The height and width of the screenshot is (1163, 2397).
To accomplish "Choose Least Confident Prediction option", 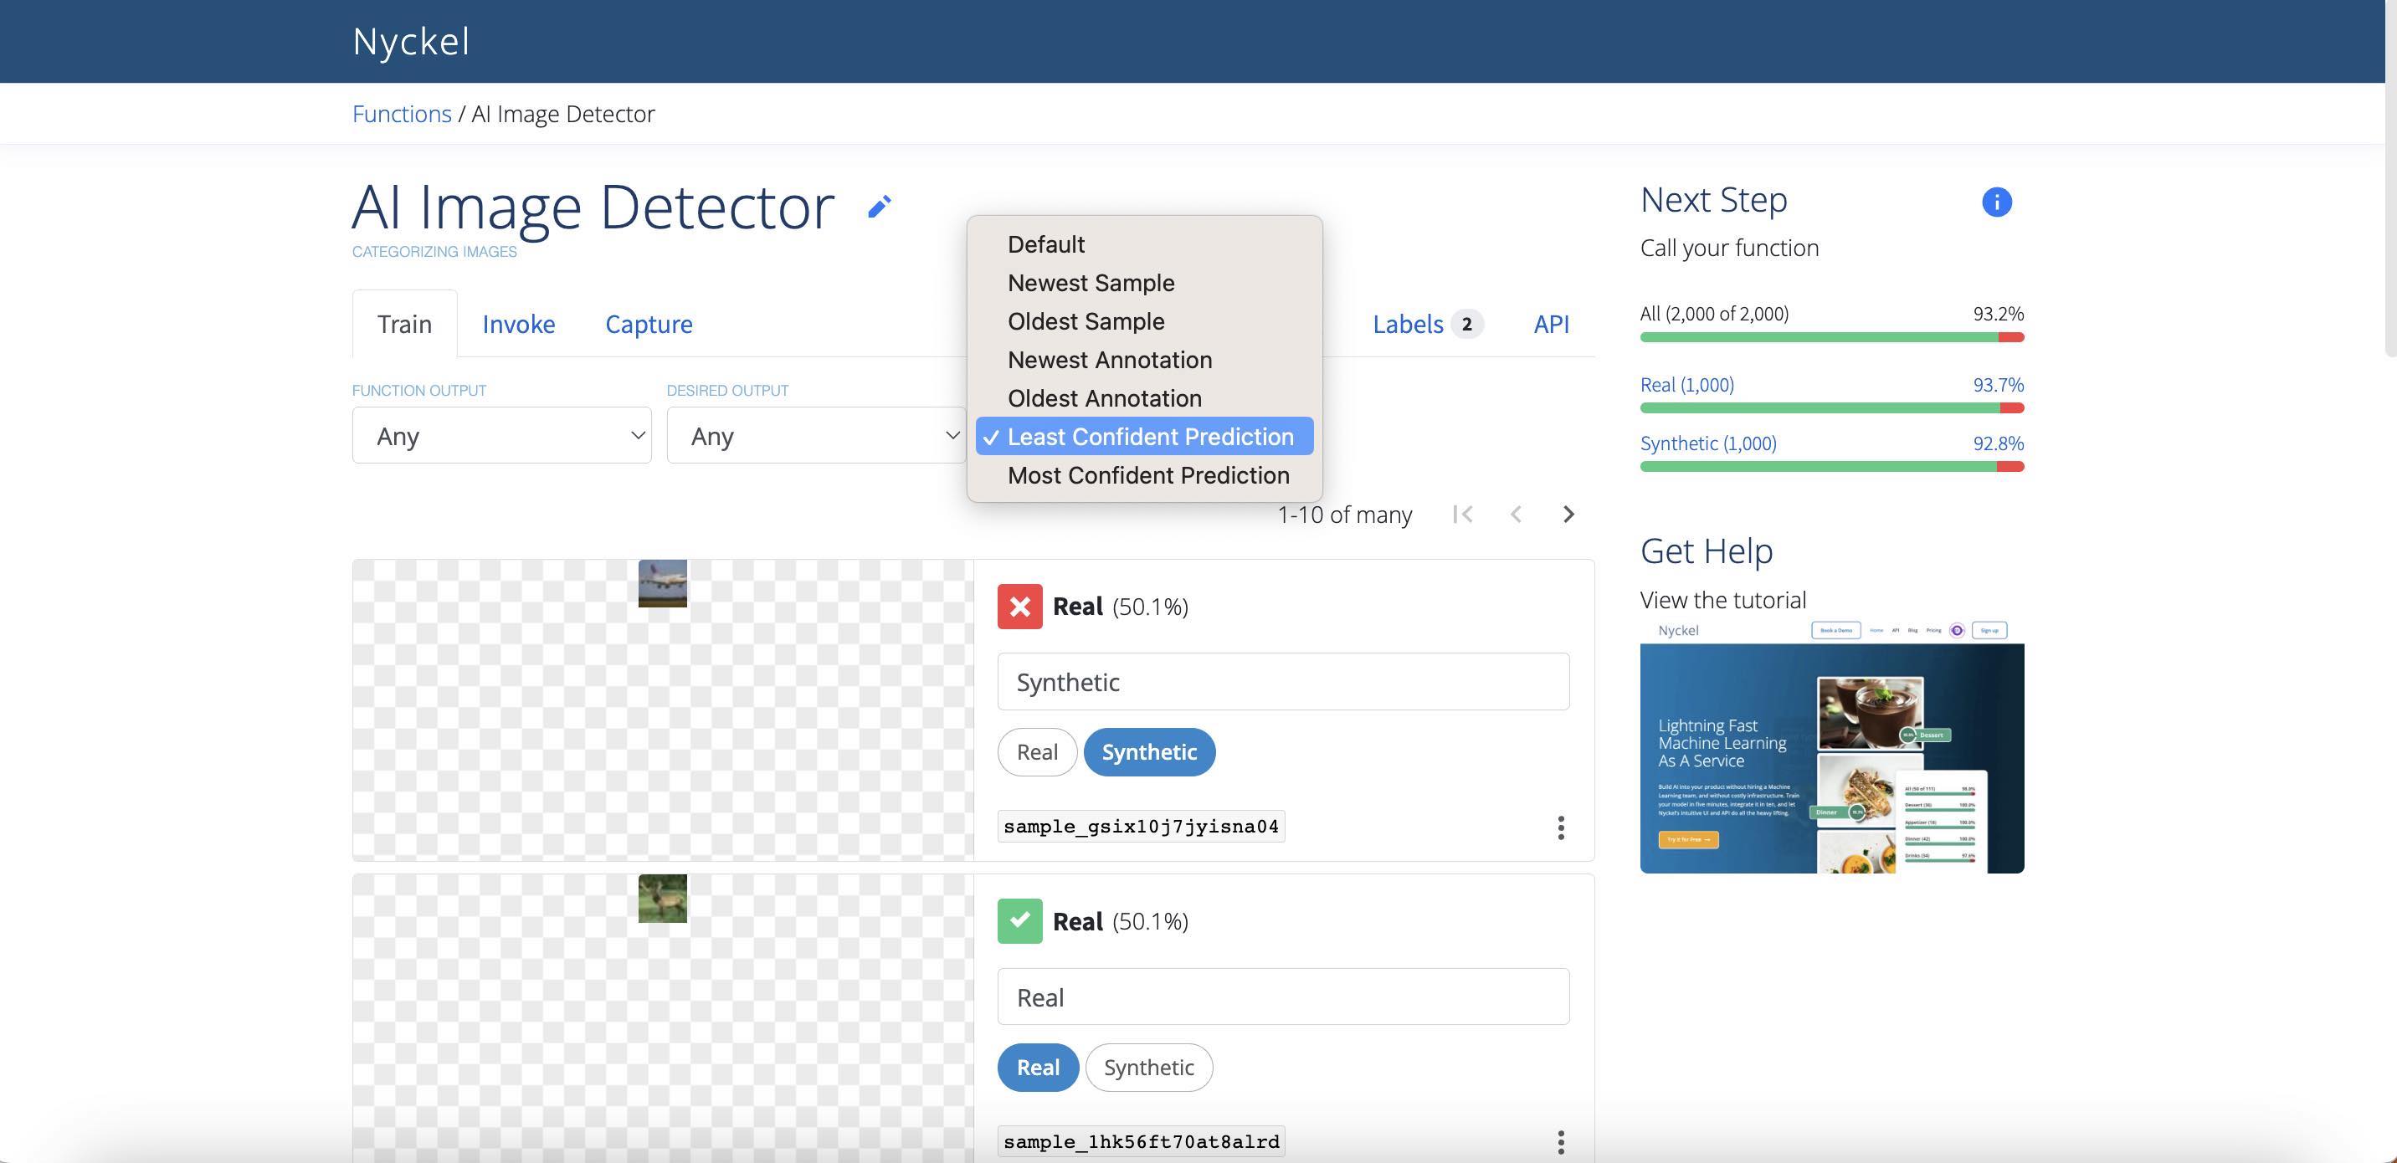I will point(1143,437).
